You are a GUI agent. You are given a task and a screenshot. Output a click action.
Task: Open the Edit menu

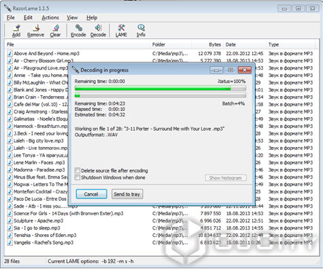(x=28, y=18)
